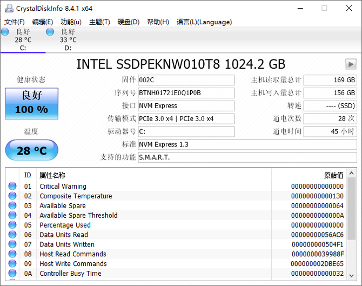Screen dimensions: 362x286
Task: Click the Percentage Used status orb
Action: pos(12,225)
